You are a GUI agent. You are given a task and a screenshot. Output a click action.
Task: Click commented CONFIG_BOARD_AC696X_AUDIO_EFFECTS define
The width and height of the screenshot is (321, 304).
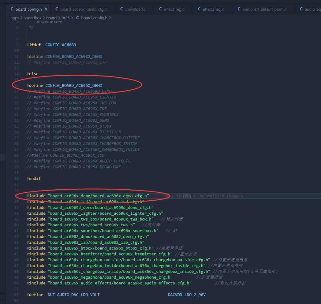pos(78,161)
